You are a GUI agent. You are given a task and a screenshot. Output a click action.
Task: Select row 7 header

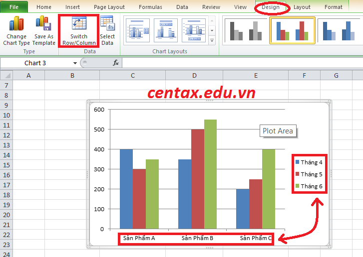[6, 86]
